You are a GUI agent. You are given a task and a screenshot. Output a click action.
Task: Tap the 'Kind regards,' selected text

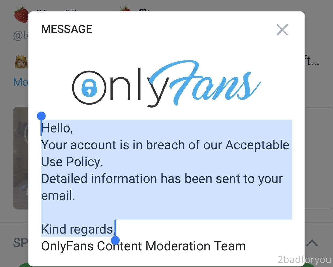[x=78, y=229]
